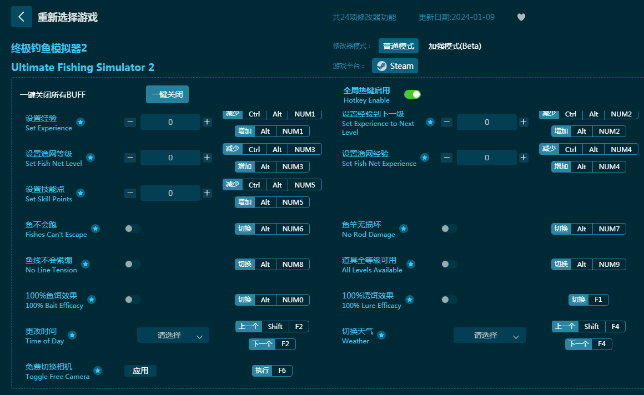Viewport: 644px width, 395px height.
Task: Click star icon beside No Line Tension
Action: [85, 264]
